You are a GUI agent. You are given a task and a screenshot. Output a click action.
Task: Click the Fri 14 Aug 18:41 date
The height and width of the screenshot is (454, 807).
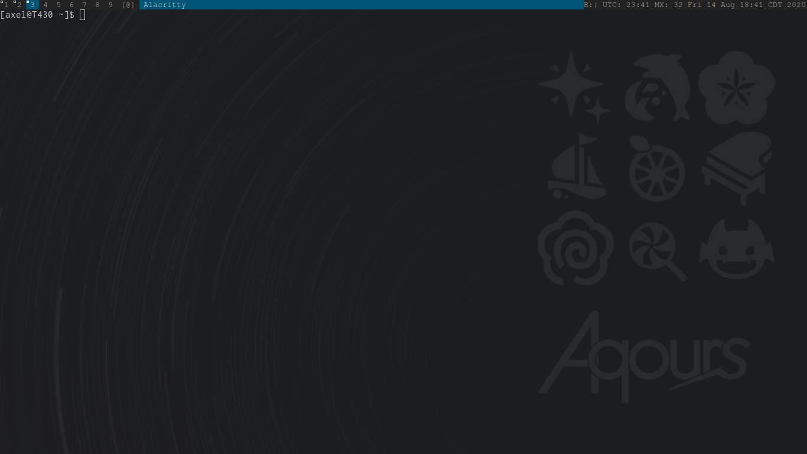click(x=725, y=5)
